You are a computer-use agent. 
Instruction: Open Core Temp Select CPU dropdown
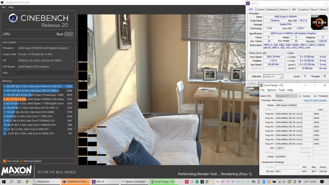tap(286, 96)
